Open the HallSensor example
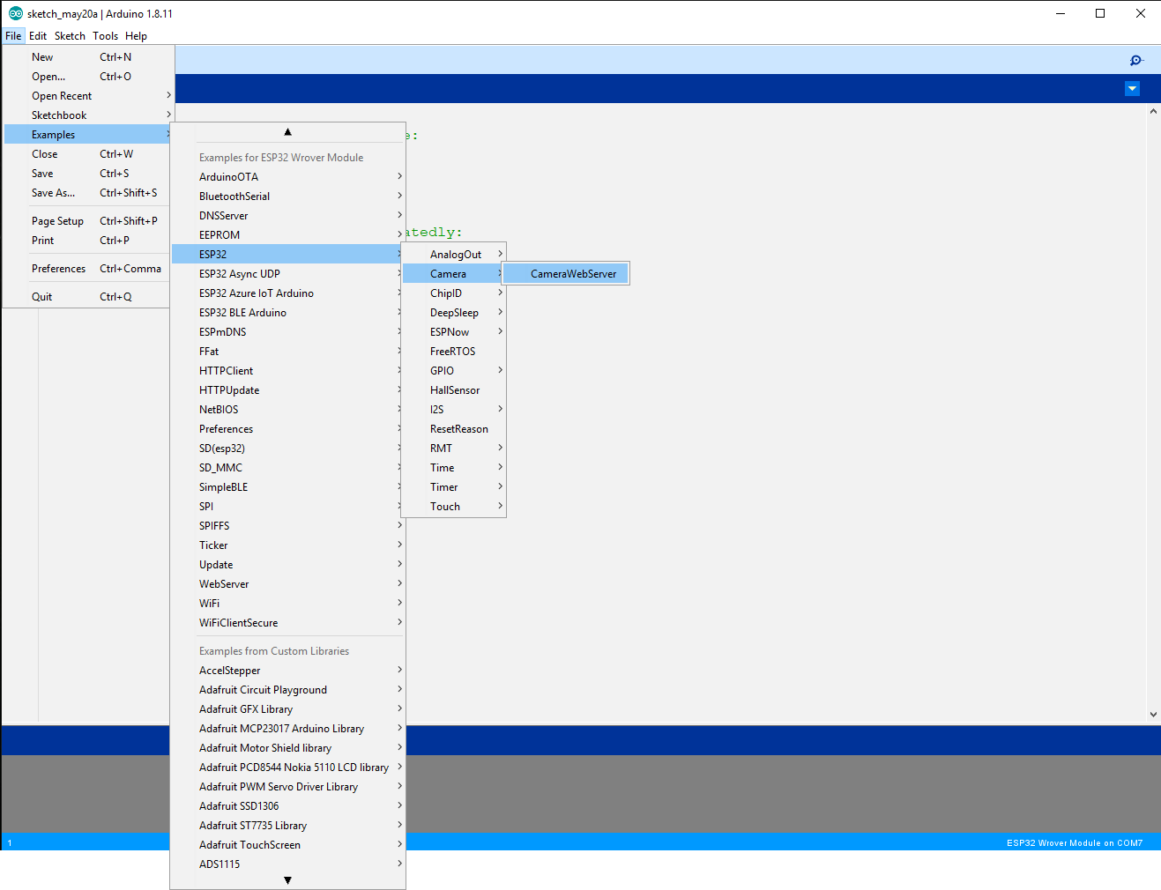This screenshot has width=1161, height=890. click(x=454, y=390)
